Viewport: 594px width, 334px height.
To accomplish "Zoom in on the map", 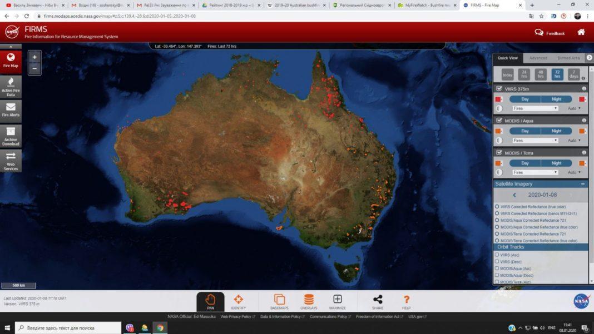I will [34, 57].
